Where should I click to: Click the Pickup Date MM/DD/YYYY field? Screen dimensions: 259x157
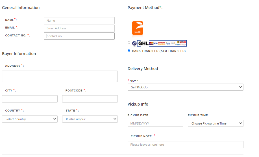point(155,123)
